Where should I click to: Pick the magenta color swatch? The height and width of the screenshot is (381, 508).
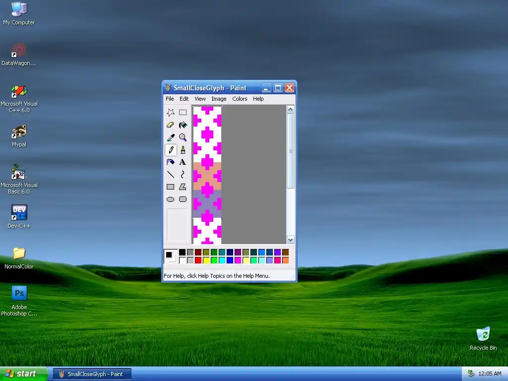[x=238, y=260]
